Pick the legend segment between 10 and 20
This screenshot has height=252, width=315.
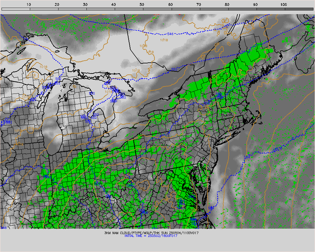[x=44, y=9]
